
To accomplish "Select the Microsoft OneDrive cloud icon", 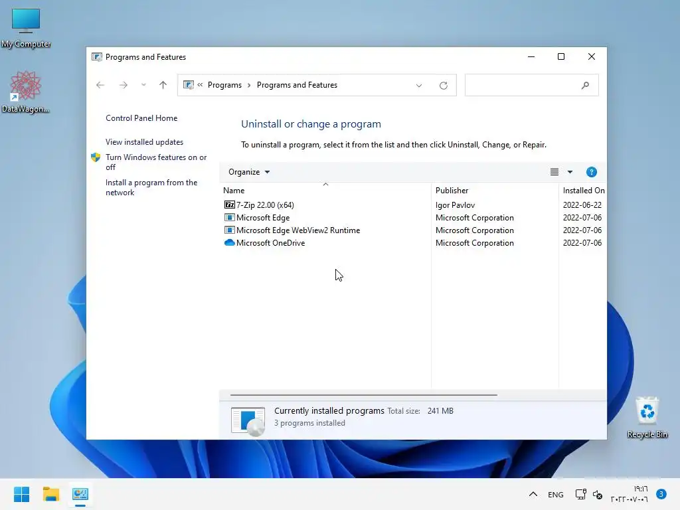I will click(229, 243).
